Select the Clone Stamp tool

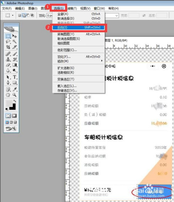tap(8, 59)
